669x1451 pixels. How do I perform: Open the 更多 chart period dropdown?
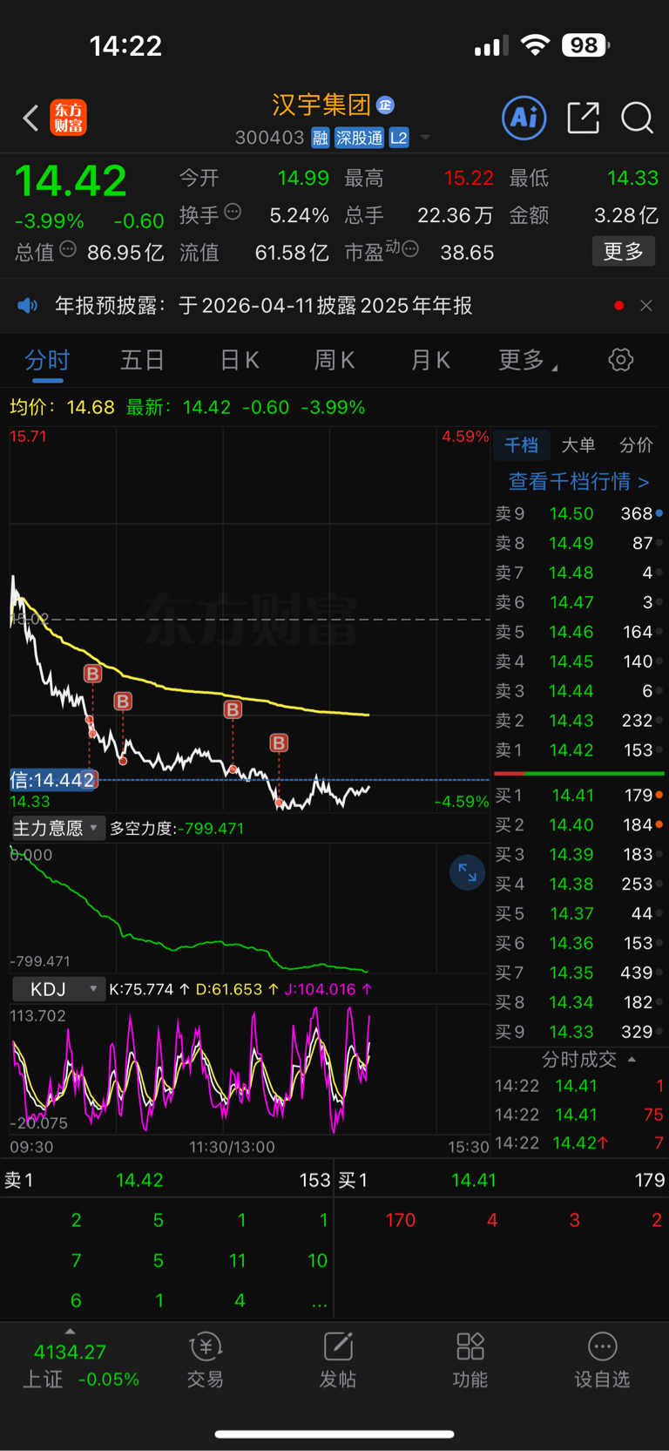click(x=528, y=360)
